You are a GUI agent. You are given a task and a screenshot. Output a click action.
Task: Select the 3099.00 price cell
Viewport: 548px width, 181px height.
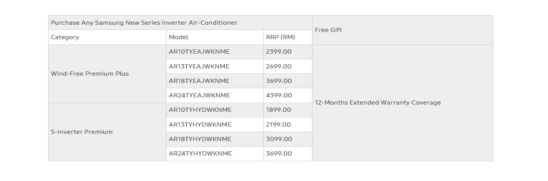[288, 139]
